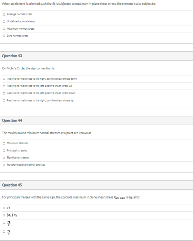Select 'Positive normal stress to the right, positive shear stress up'
The image size is (193, 241).
pyautogui.click(x=4, y=100)
